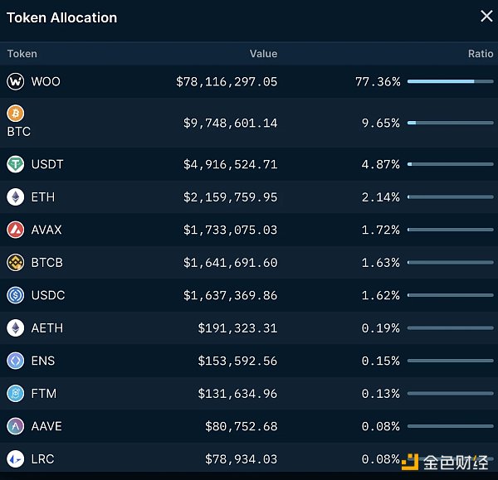Click the BTC 9.65% ratio bar
This screenshot has height=480, width=498.
click(450, 123)
